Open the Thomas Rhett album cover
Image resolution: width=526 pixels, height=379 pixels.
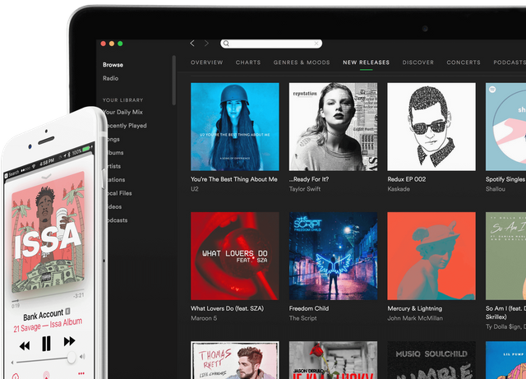pos(235,360)
